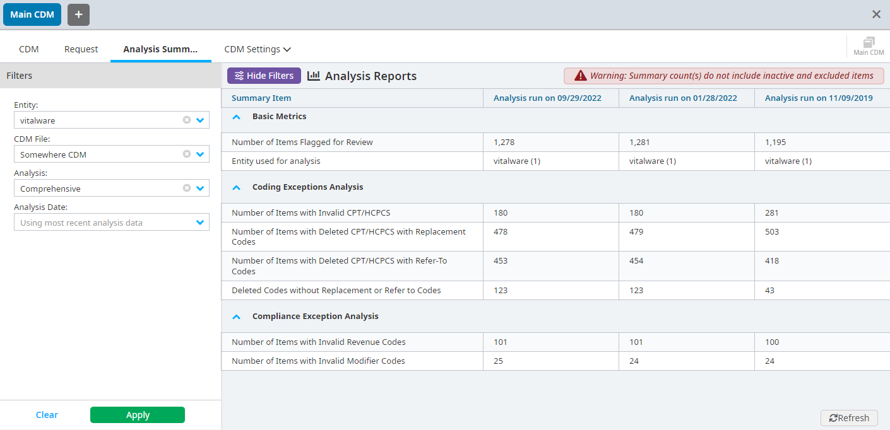Click the filter sliders icon on Hide Filters button

[240, 76]
